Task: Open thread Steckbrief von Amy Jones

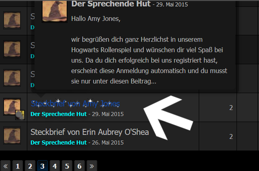Action: pos(75,104)
